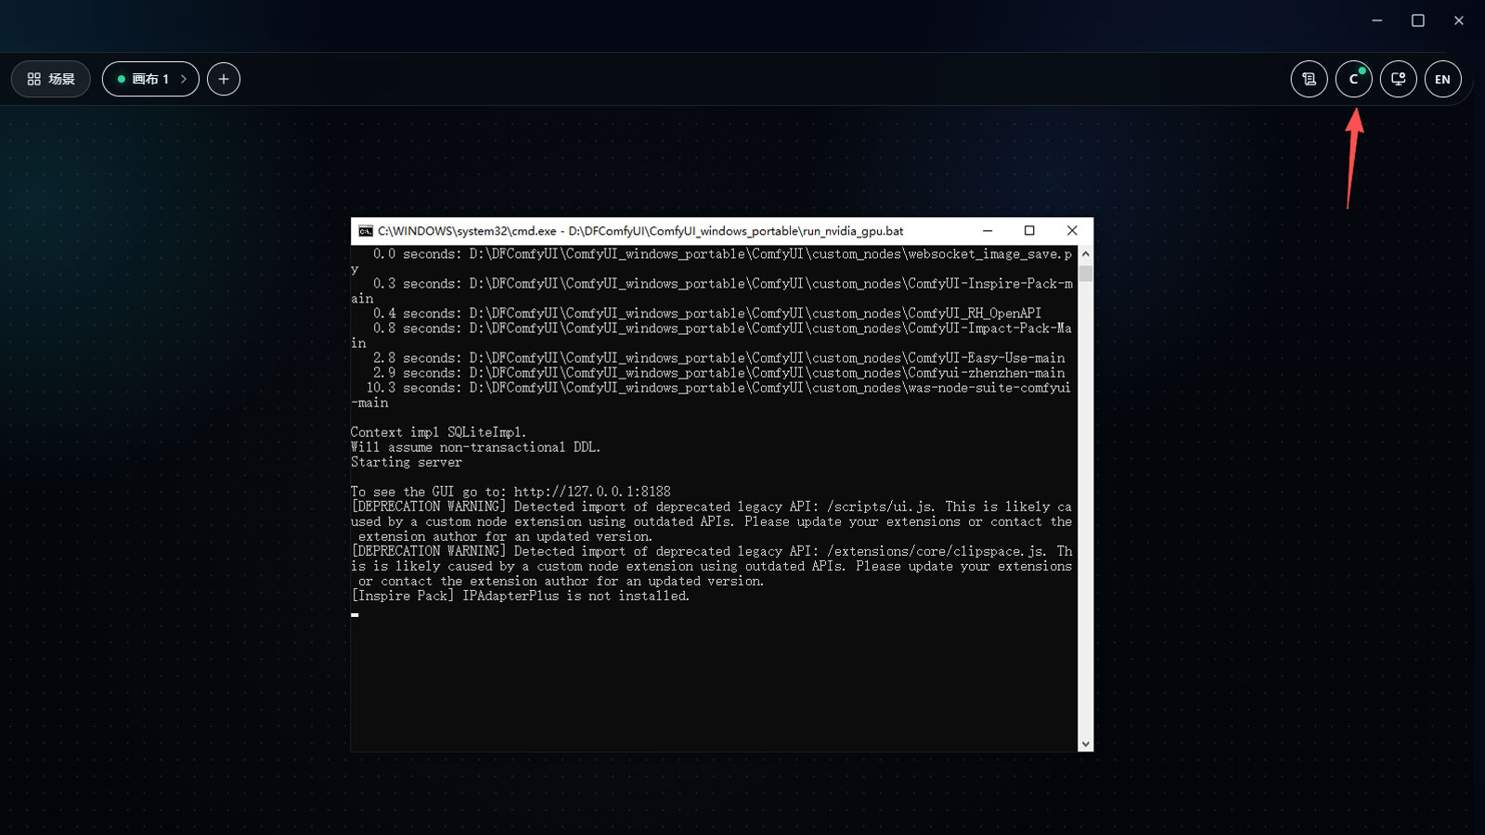
Task: Open the monitor display settings icon
Action: tap(1399, 79)
